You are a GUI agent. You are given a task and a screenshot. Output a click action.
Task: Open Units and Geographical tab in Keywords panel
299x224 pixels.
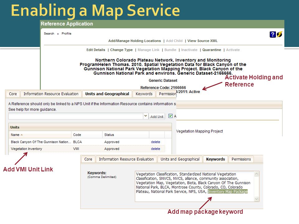point(180,159)
